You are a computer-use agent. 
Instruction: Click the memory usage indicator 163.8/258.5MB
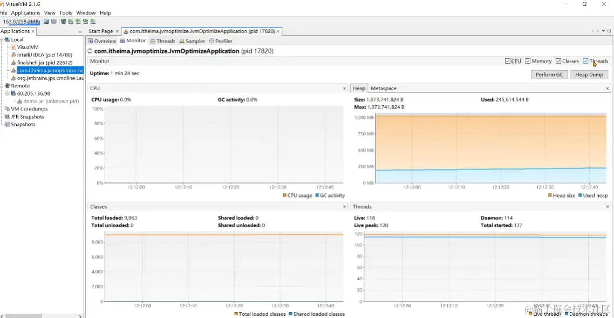(x=21, y=22)
